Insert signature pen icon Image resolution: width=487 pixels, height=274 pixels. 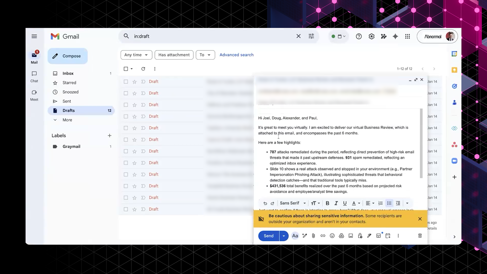[x=369, y=236]
